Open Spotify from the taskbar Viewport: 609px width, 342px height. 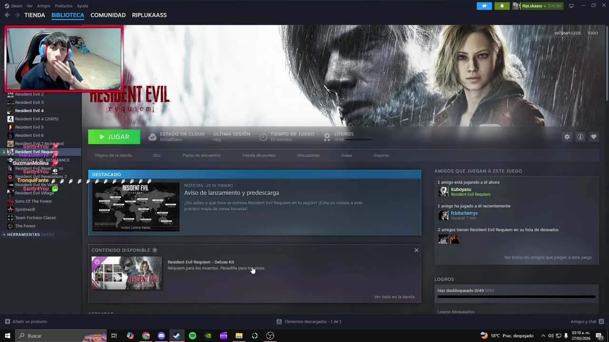point(192,336)
